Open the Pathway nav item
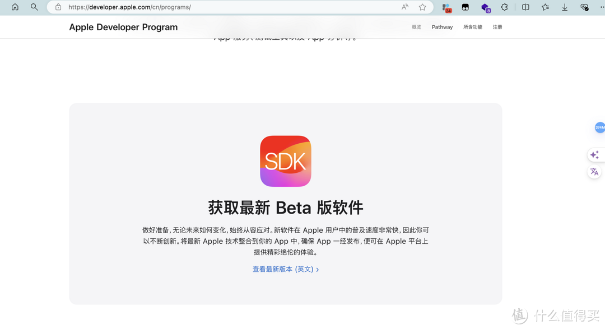Image resolution: width=605 pixels, height=330 pixels. pyautogui.click(x=442, y=27)
